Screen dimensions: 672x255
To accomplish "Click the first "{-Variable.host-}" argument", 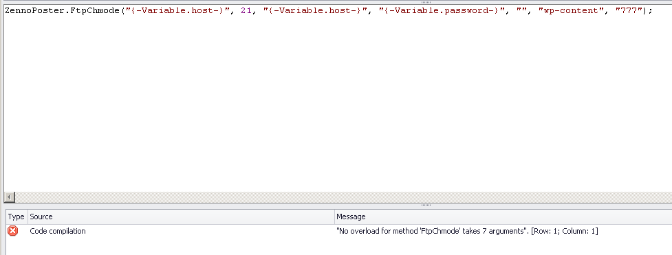I will [x=177, y=11].
